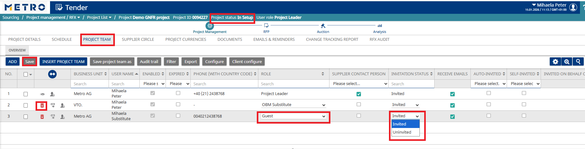Delete the VTO. team member row
This screenshot has width=585, height=149.
pos(42,105)
